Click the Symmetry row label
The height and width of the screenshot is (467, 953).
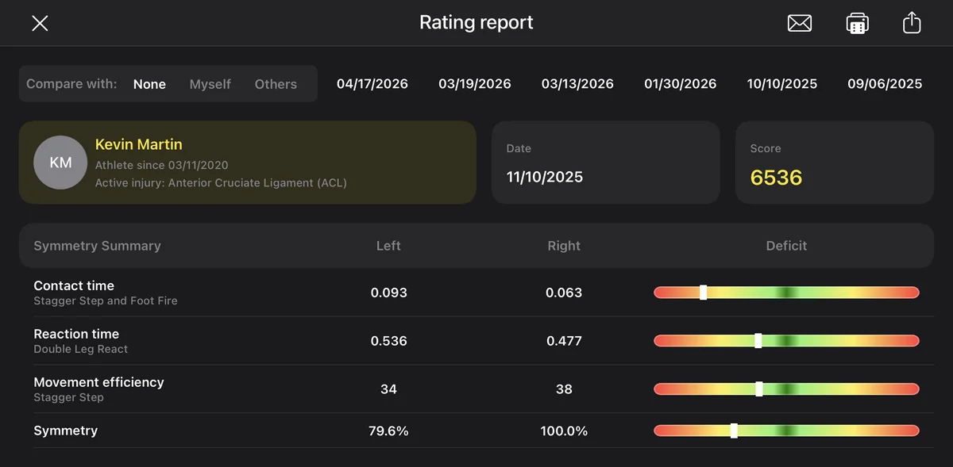[x=66, y=431]
